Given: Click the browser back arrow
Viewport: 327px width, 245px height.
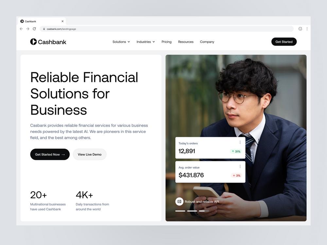Looking at the screenshot, I should [21, 29].
